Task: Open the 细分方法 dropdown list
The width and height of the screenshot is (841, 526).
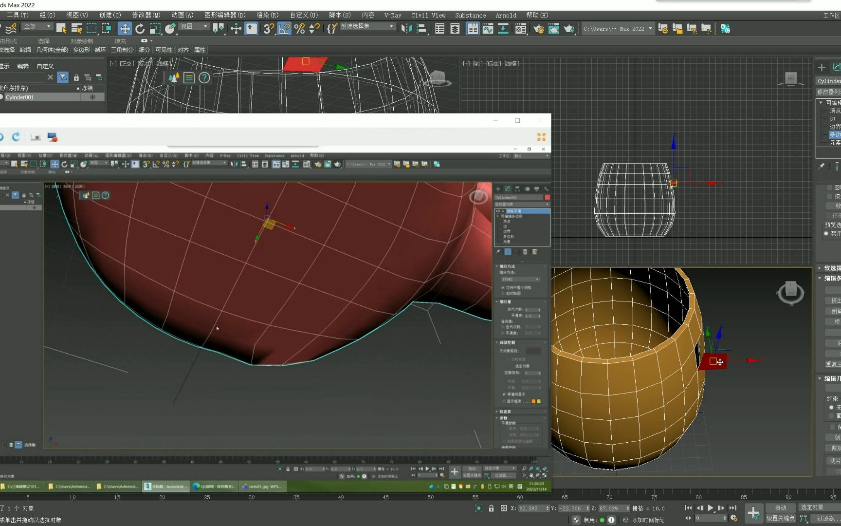Action: (521, 279)
